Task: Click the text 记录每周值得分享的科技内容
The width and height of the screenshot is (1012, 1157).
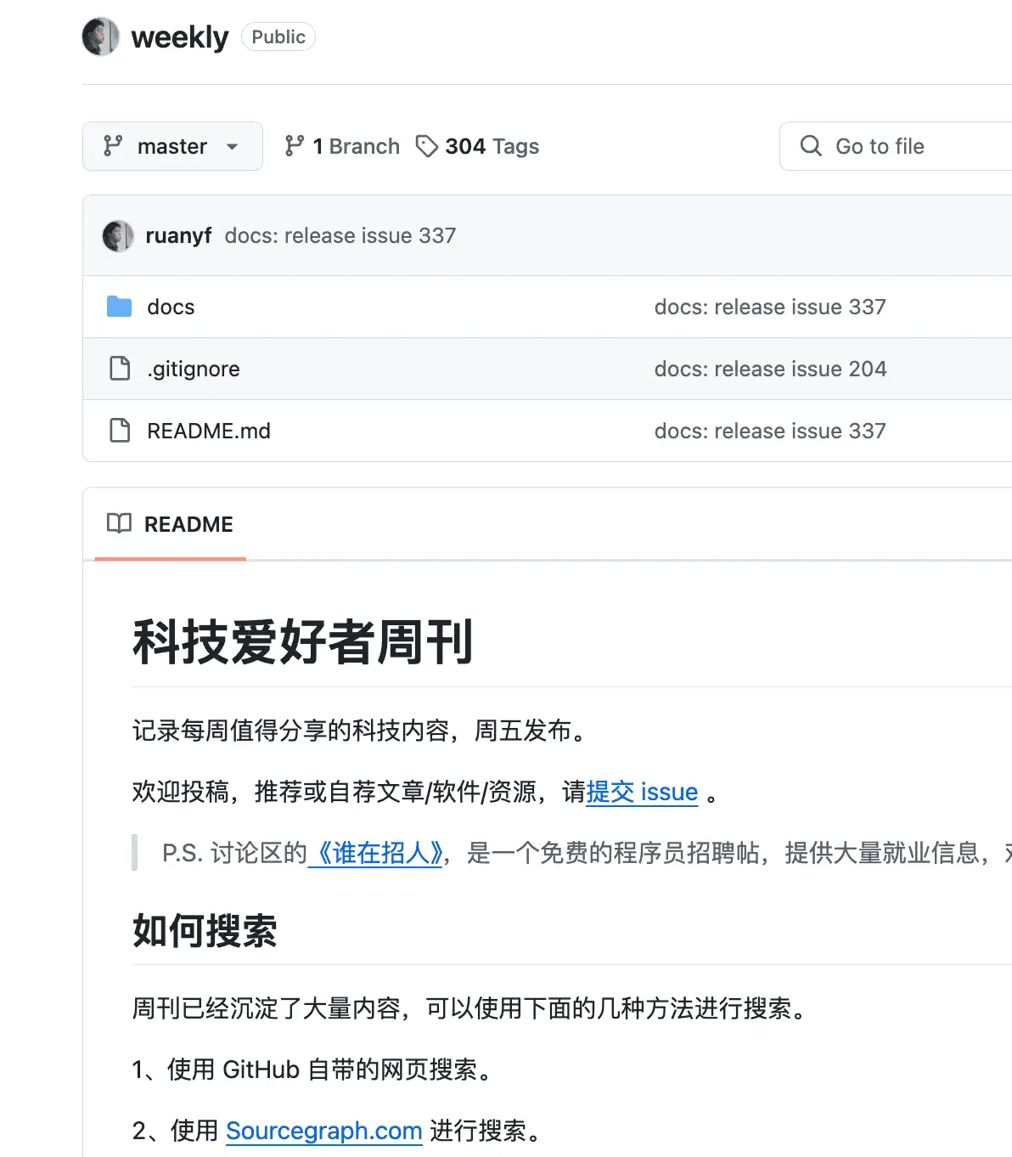Action: (291, 731)
